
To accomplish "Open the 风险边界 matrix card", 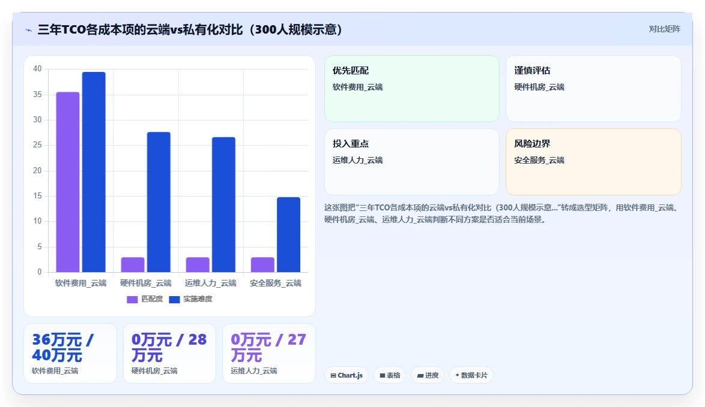I will coord(593,162).
